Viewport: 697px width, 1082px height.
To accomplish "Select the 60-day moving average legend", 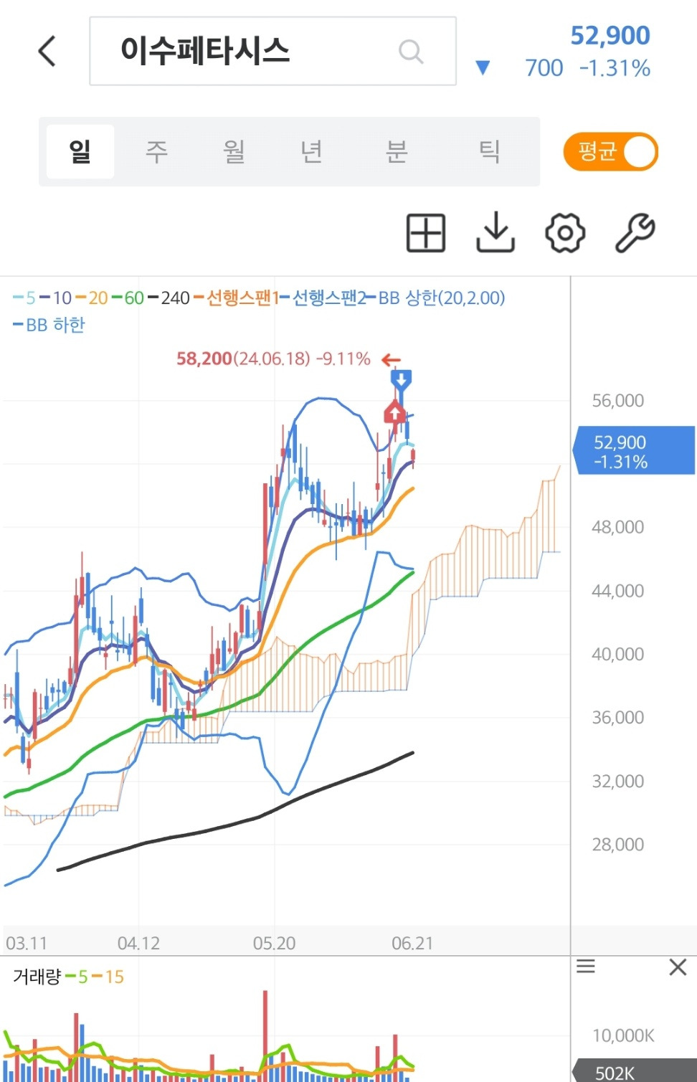I will click(128, 298).
